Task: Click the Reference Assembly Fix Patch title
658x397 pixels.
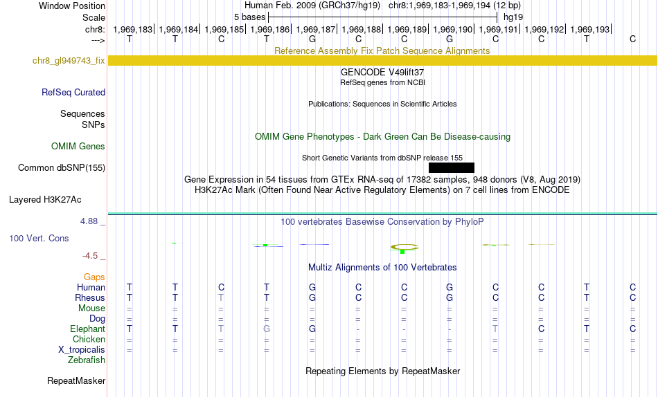Action: [382, 50]
